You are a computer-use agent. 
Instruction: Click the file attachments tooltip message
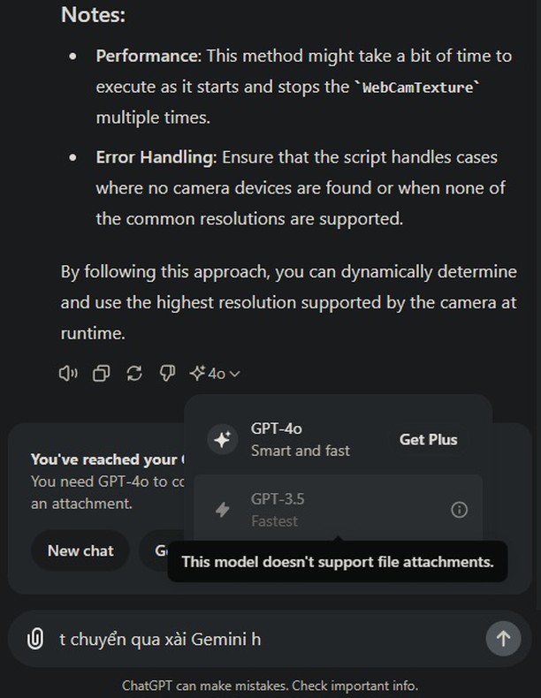[x=337, y=561]
